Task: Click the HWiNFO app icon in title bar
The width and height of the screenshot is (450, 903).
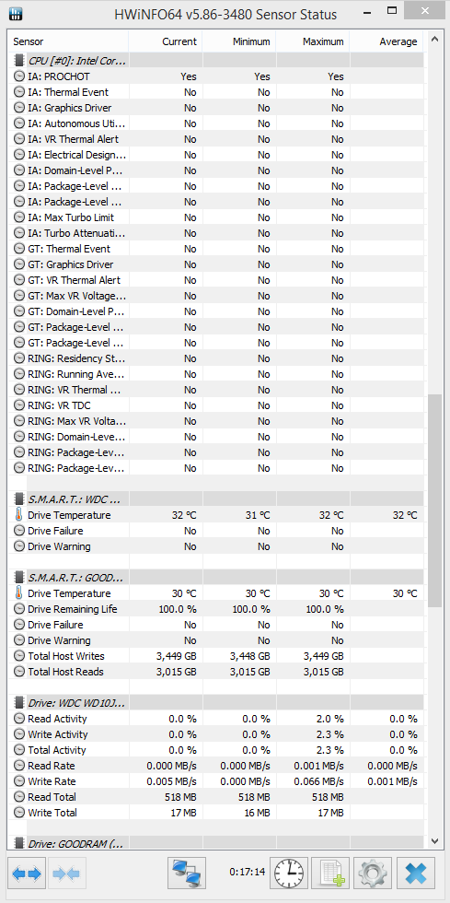Action: tap(16, 13)
